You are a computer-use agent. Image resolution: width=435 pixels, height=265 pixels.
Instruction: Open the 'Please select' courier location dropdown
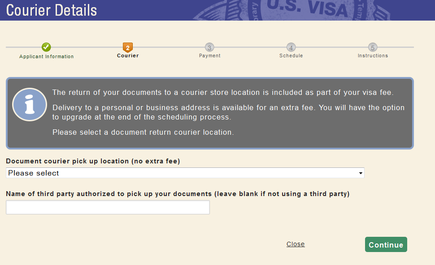coord(185,173)
